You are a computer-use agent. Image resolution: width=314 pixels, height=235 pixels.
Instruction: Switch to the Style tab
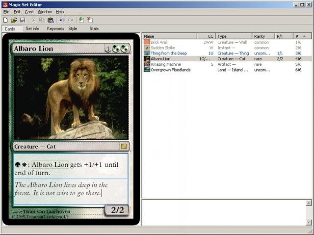click(73, 28)
